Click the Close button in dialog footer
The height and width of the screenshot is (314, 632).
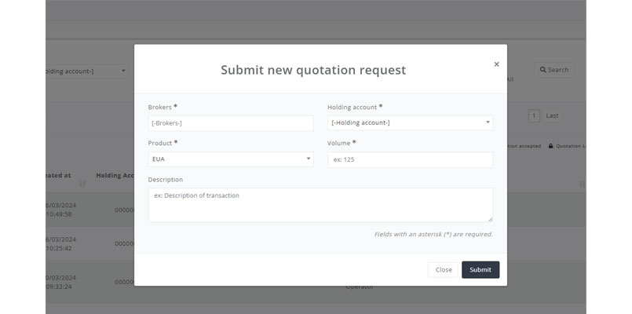tap(444, 270)
